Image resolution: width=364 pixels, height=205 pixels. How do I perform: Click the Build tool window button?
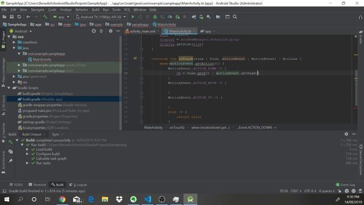point(57,184)
